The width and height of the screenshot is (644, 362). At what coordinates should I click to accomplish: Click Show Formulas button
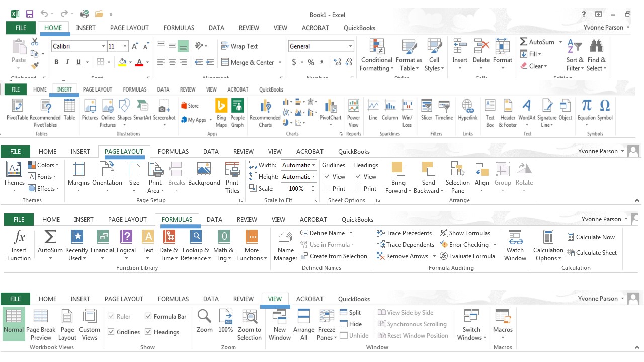point(465,233)
